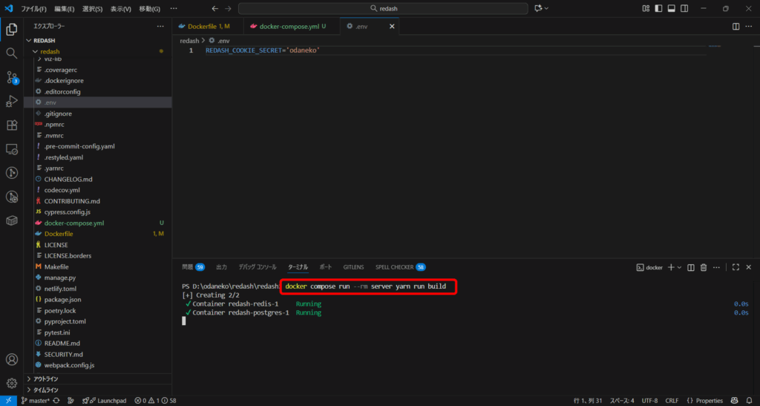
Task: Open the Run and Debug view
Action: pos(12,101)
